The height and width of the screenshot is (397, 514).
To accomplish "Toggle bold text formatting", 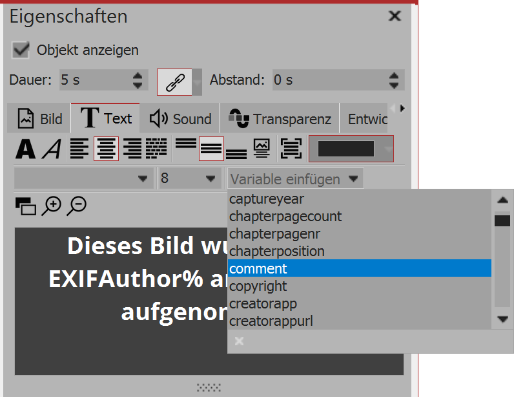I will [x=25, y=149].
